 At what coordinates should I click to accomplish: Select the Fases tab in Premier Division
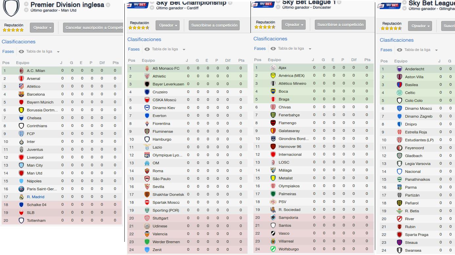point(8,52)
